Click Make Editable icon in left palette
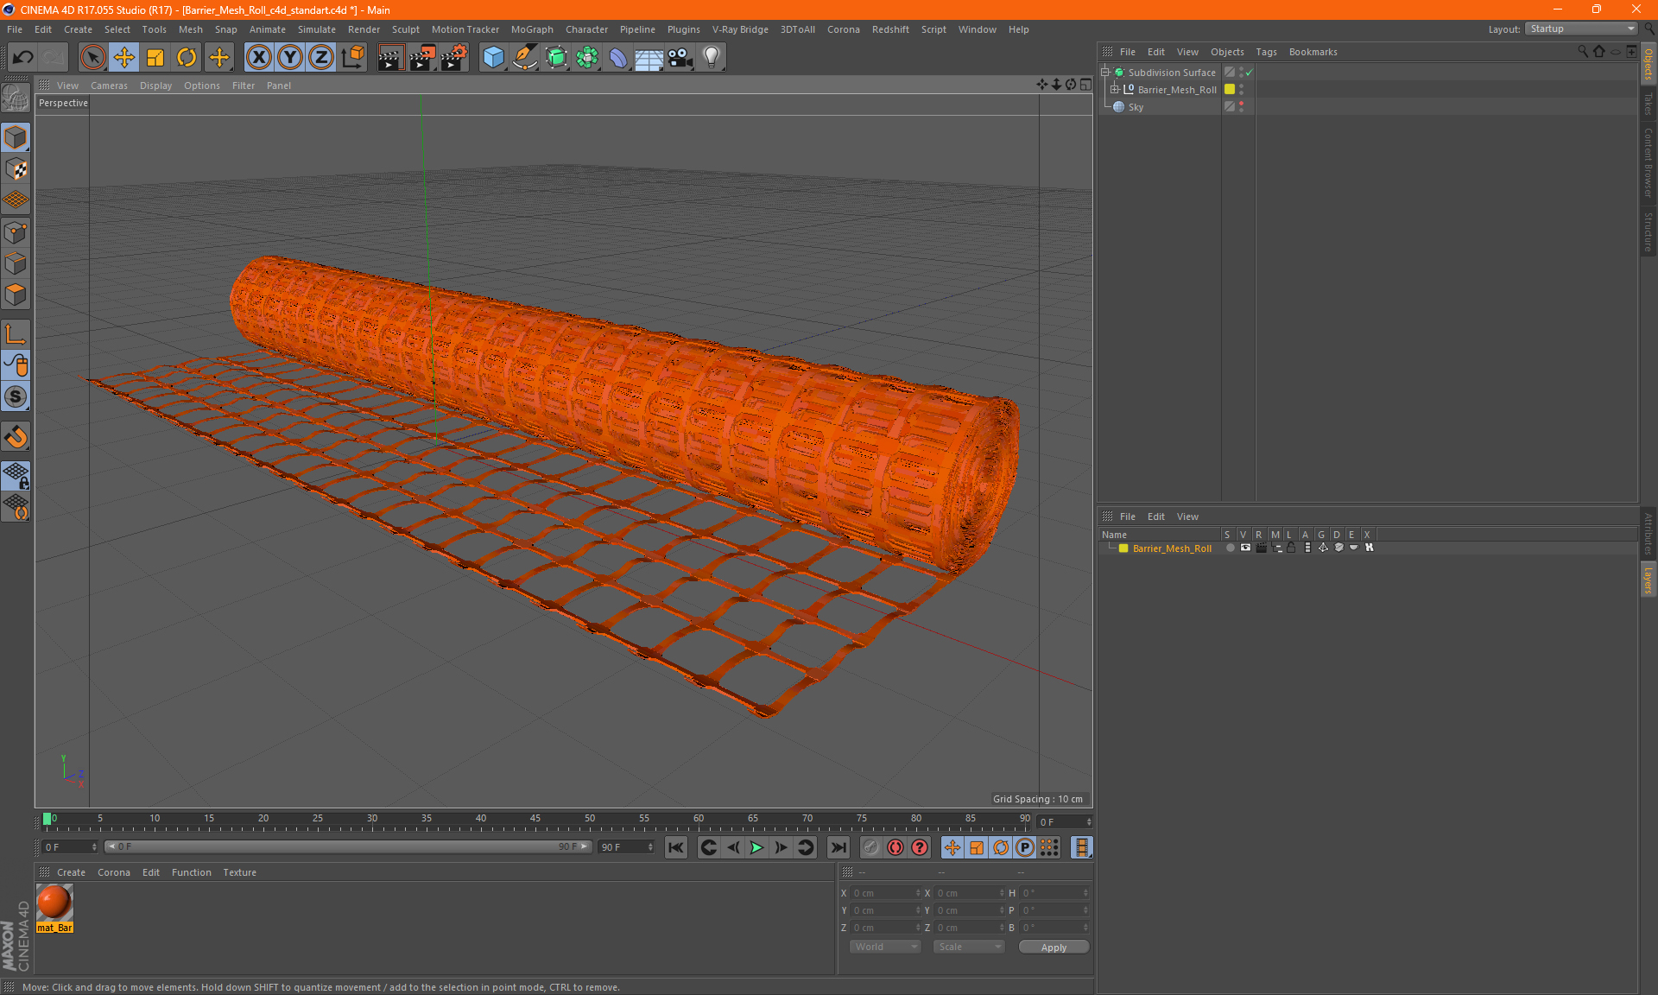The image size is (1658, 995). [16, 98]
